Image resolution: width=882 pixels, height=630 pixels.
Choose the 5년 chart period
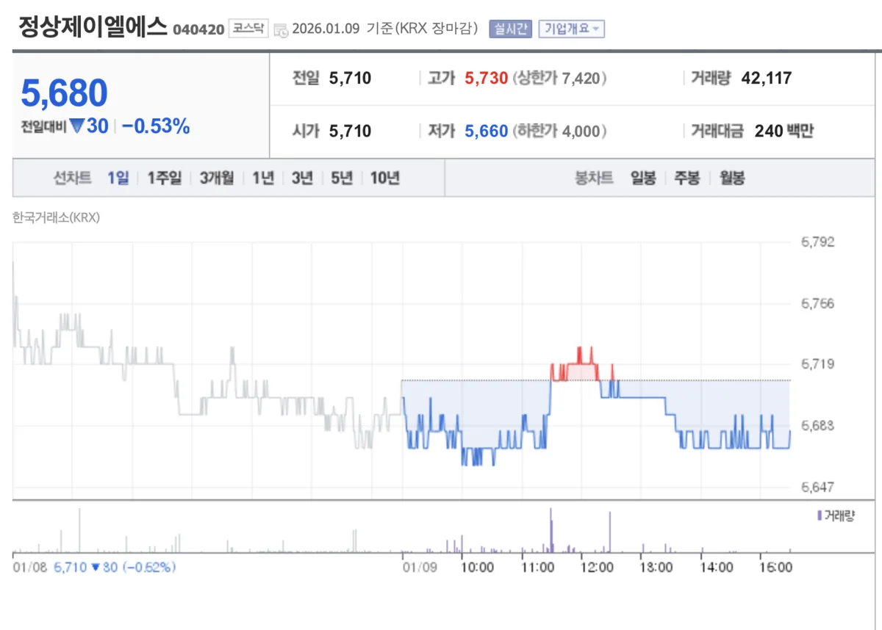[342, 178]
